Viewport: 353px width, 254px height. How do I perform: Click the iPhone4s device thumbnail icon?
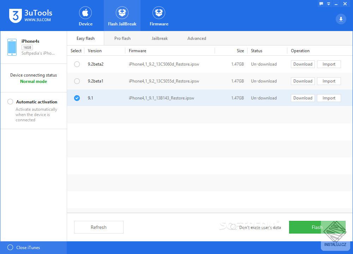point(12,47)
